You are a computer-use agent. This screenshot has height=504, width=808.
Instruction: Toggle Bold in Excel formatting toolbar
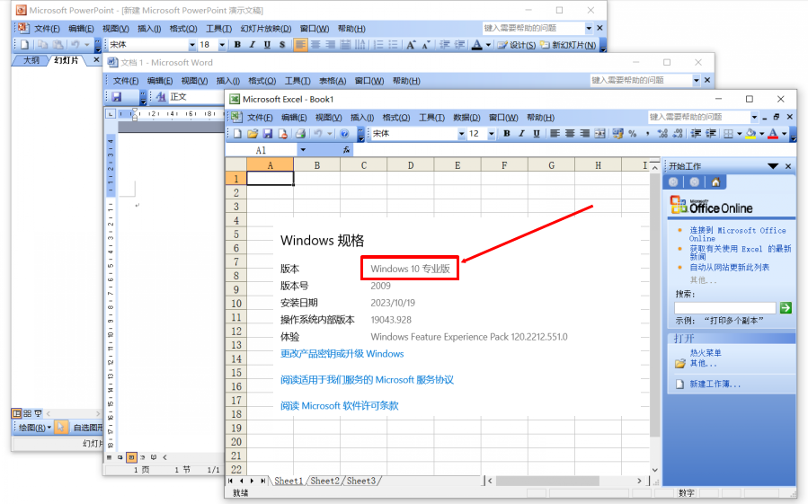coord(507,134)
